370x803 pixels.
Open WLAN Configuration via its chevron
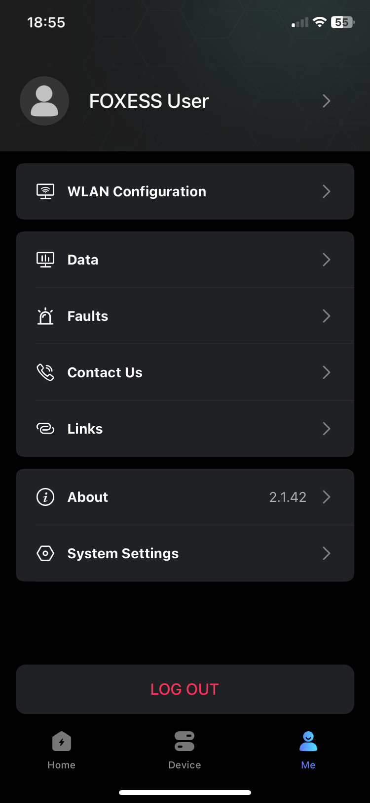tap(326, 191)
